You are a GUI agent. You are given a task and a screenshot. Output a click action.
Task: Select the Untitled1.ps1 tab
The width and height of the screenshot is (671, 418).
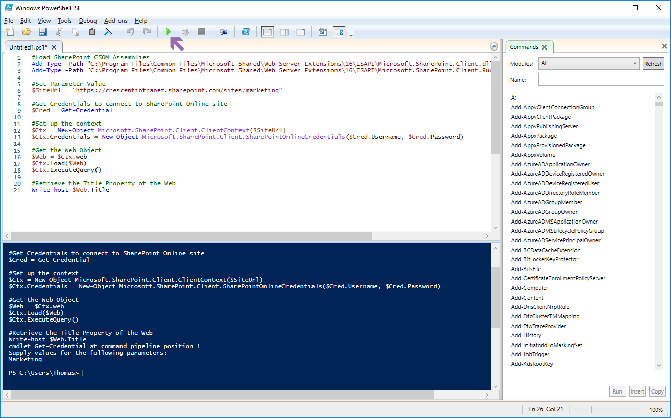click(28, 46)
